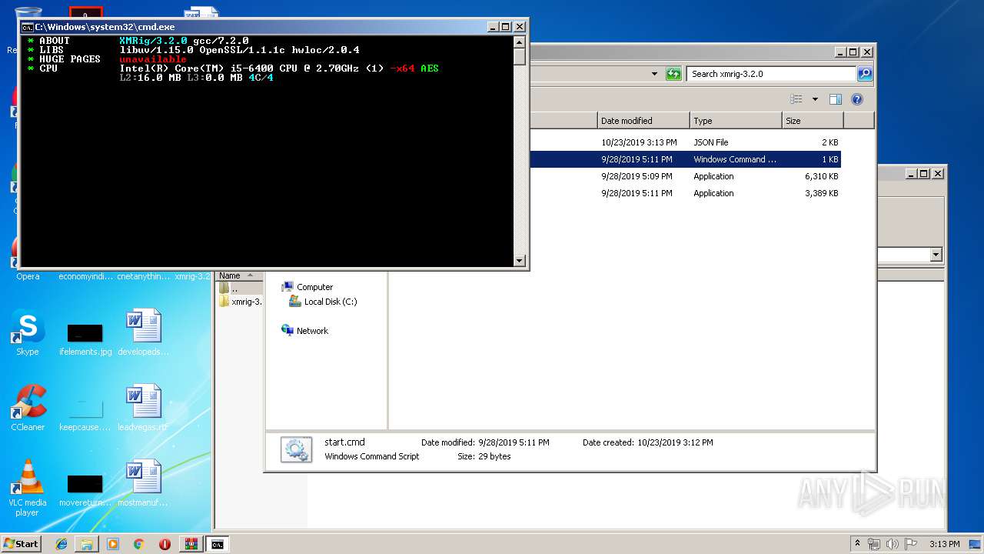Click the Change your view icon
Viewport: 984px width, 554px height.
click(x=796, y=99)
